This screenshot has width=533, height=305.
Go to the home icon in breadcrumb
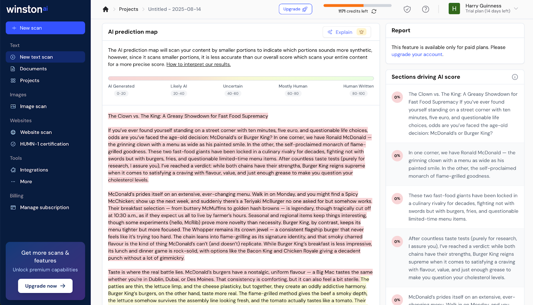coord(106,9)
